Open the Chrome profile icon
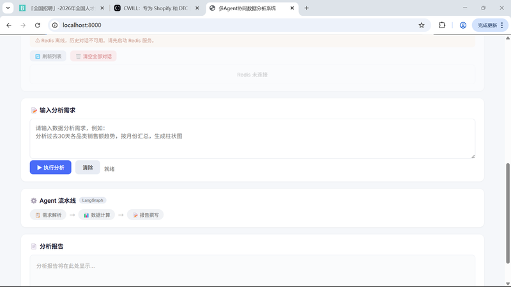511x287 pixels. click(x=462, y=25)
